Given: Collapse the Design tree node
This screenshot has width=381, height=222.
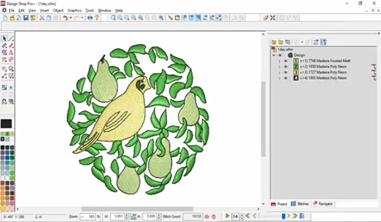Looking at the screenshot, I should [x=274, y=55].
